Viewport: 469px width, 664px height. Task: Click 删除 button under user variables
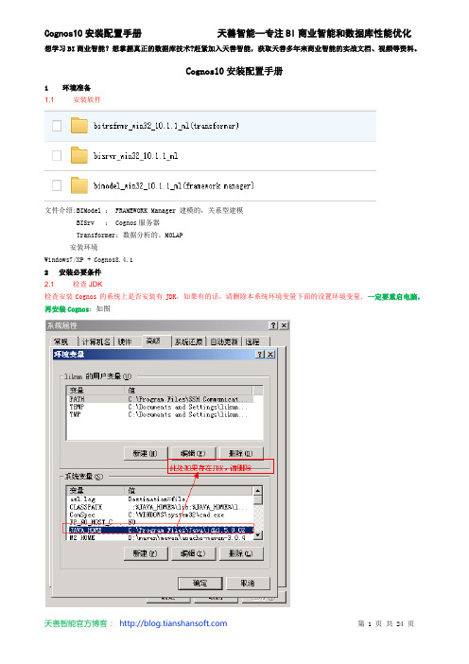[x=241, y=453]
